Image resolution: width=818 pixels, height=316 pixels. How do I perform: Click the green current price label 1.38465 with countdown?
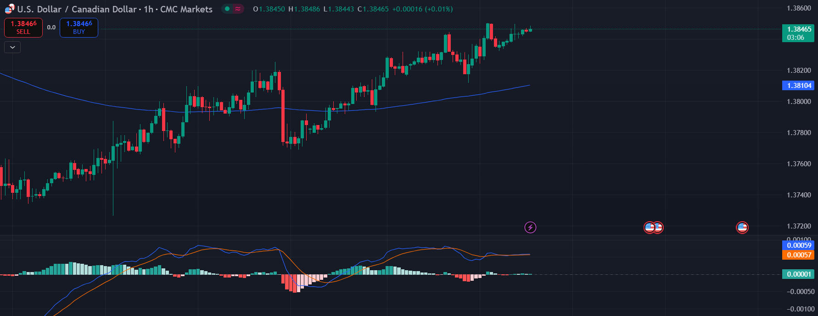click(798, 33)
